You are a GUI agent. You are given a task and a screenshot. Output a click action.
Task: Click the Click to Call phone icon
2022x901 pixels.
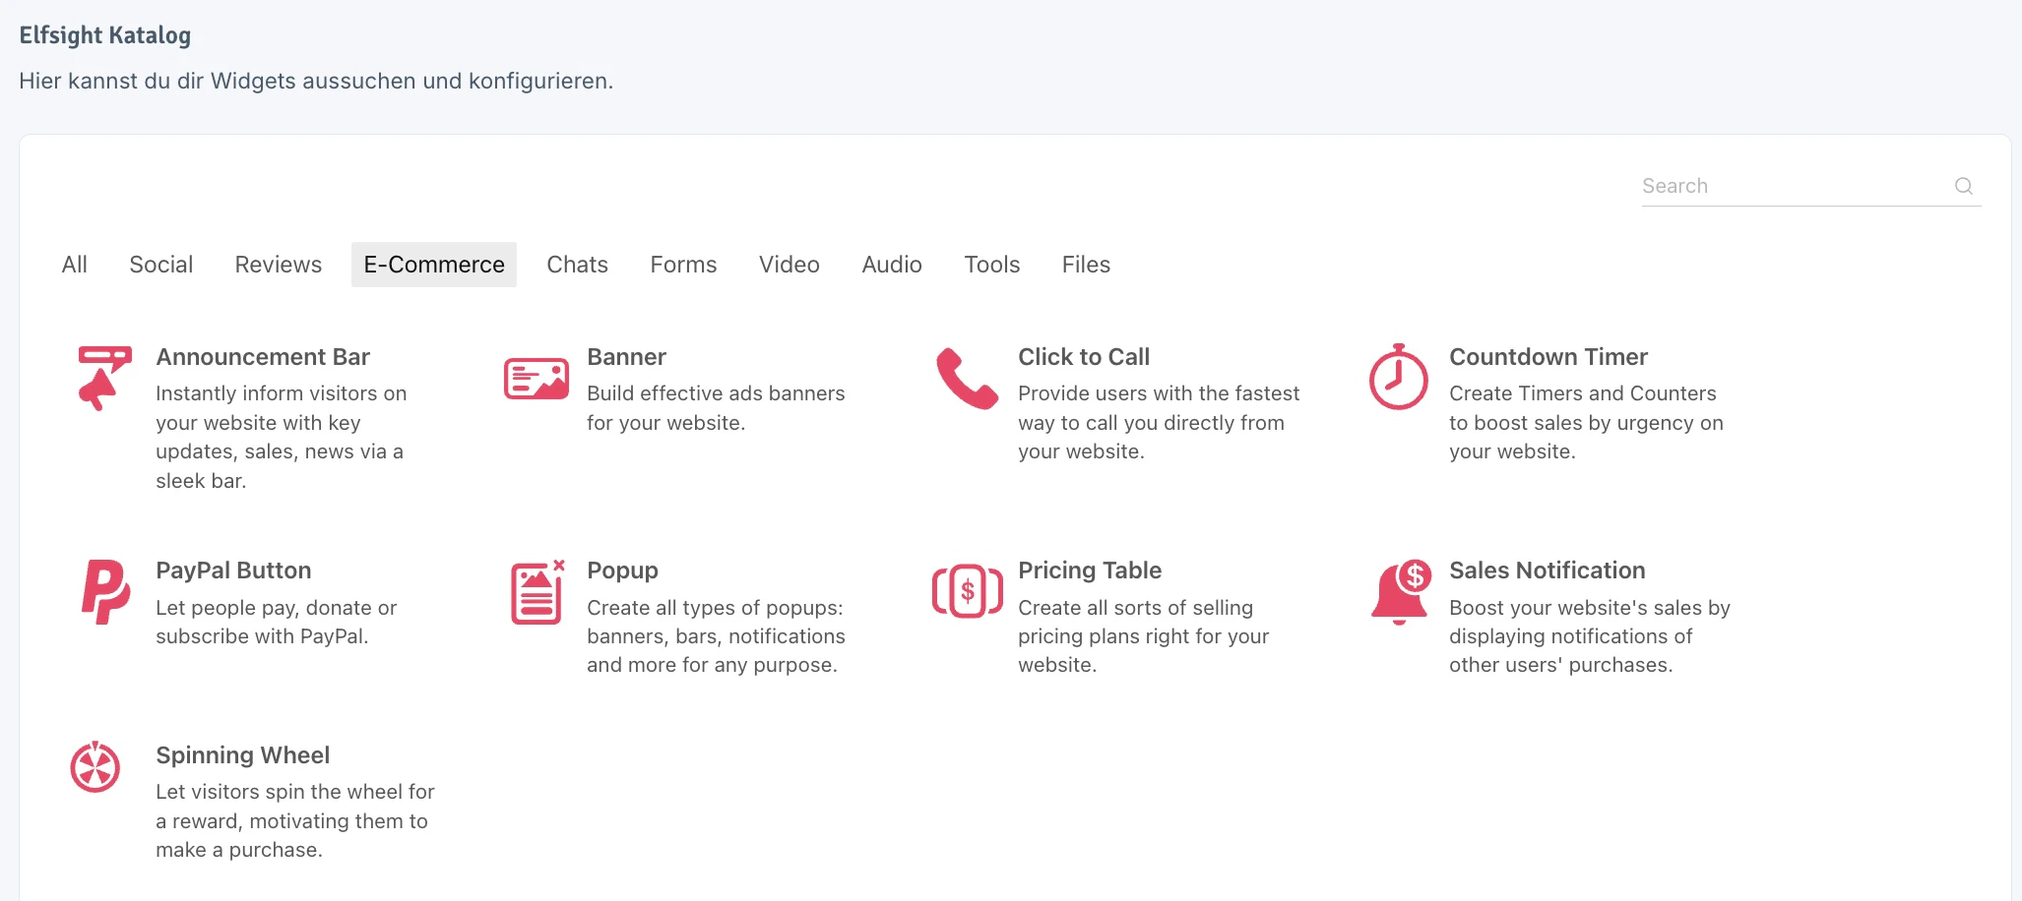pos(967,378)
